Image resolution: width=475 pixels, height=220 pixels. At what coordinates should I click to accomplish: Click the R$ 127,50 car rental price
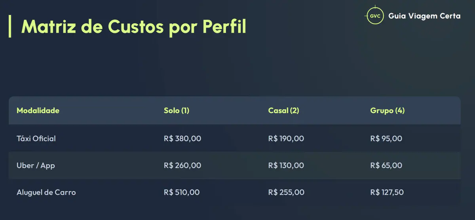click(x=387, y=192)
